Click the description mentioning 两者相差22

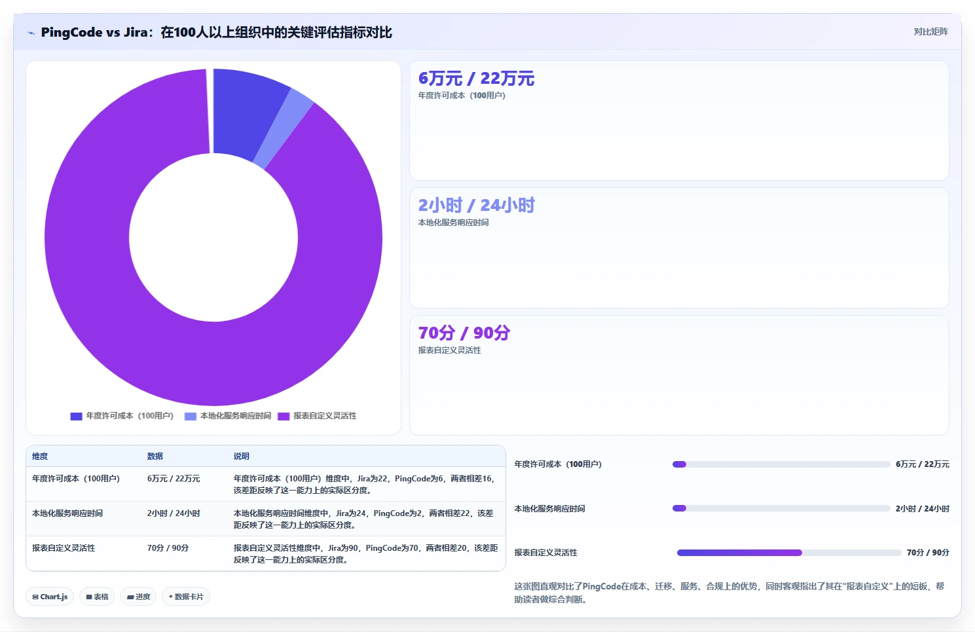[364, 519]
